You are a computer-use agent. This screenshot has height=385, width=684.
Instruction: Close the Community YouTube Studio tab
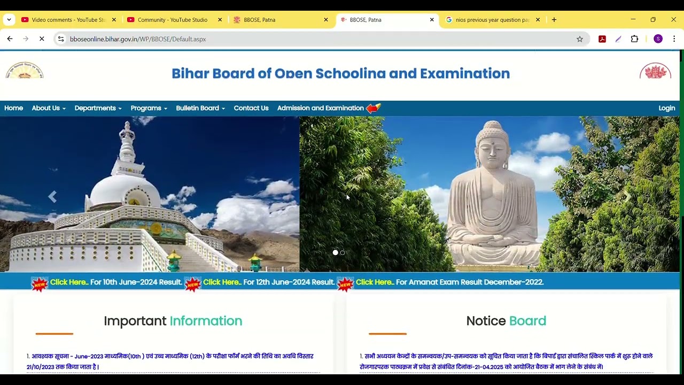pyautogui.click(x=220, y=20)
